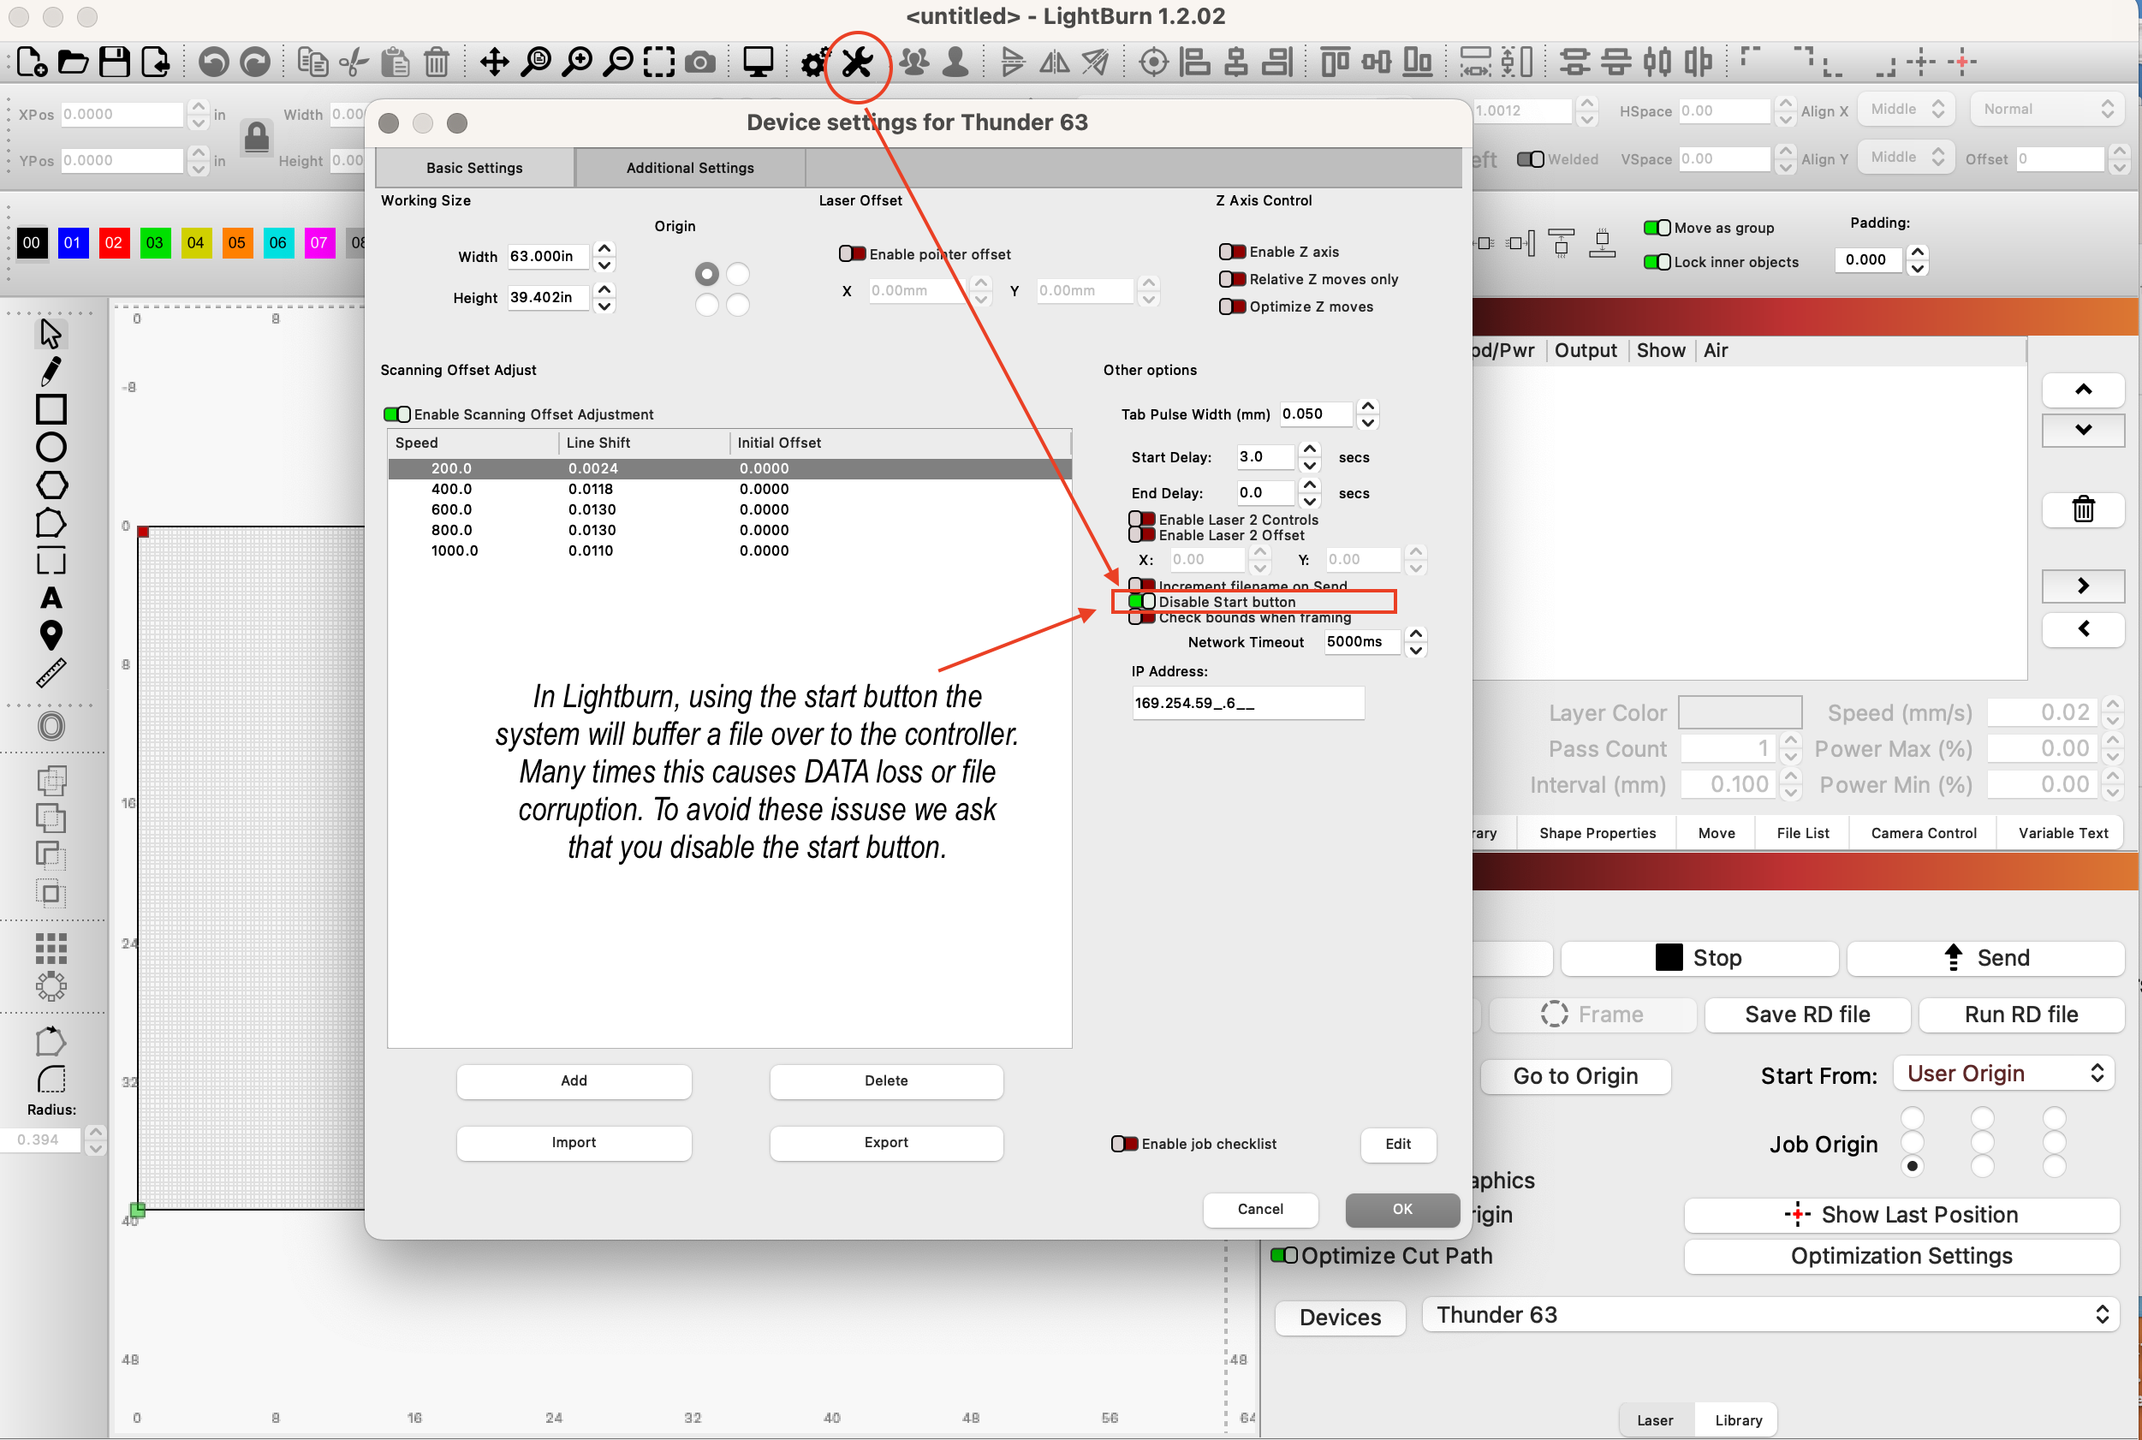The width and height of the screenshot is (2142, 1440).
Task: Undo the last action with the undo icon
Action: pyautogui.click(x=214, y=62)
